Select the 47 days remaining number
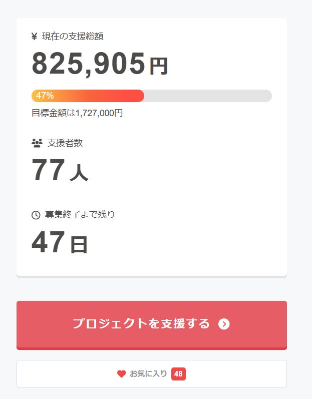Viewport: 312px width, 399px height. [48, 242]
